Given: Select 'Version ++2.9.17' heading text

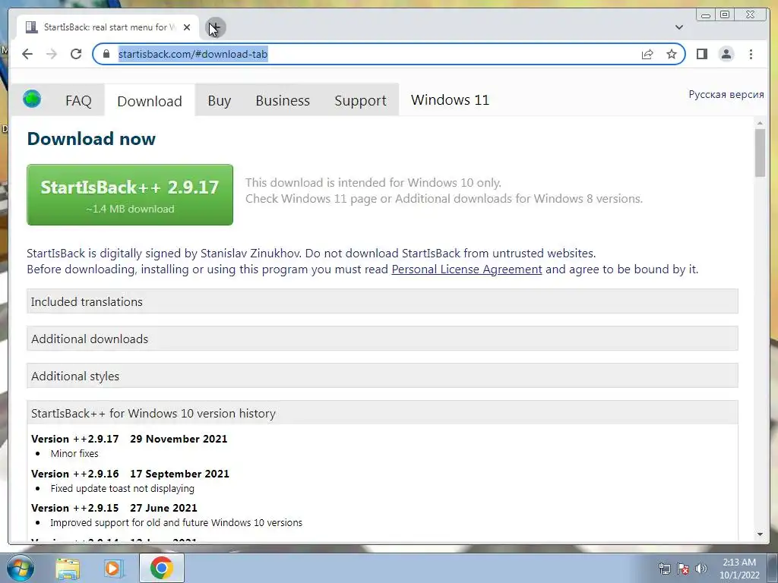Looking at the screenshot, I should tap(75, 439).
